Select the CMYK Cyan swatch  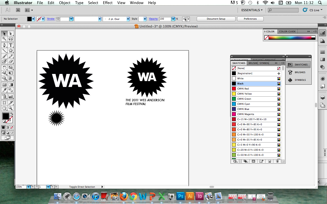coord(256,104)
